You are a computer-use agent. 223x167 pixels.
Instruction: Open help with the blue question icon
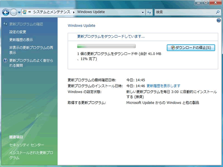[x=219, y=20]
